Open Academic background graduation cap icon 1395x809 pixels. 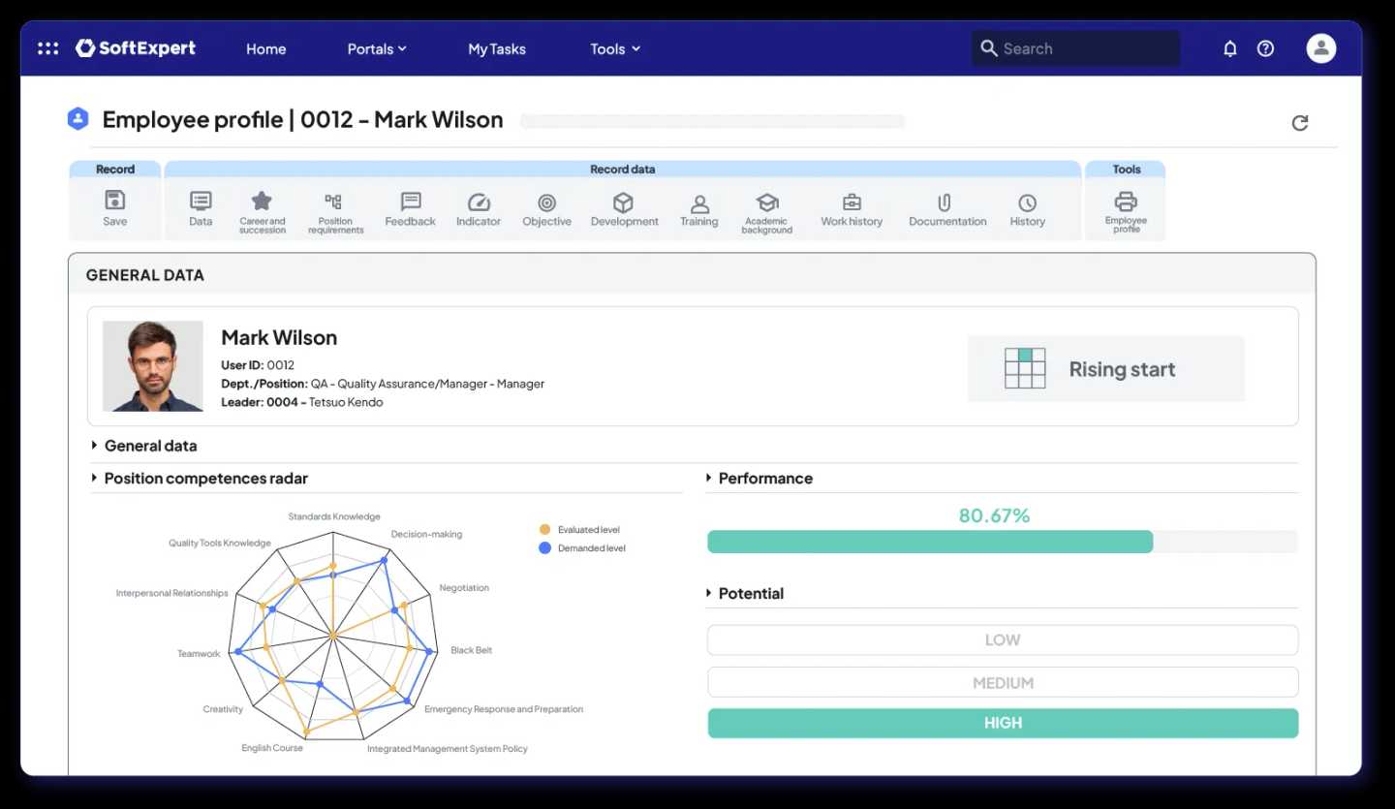coord(766,202)
